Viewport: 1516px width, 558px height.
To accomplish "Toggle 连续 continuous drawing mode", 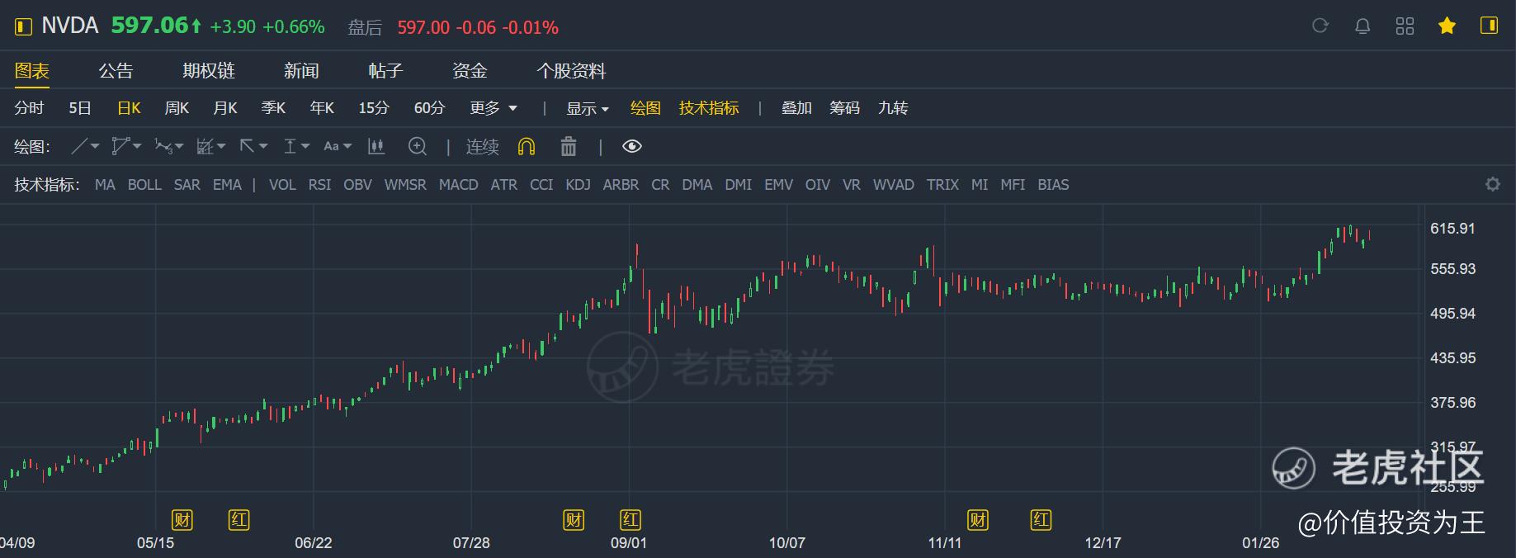I will point(483,146).
